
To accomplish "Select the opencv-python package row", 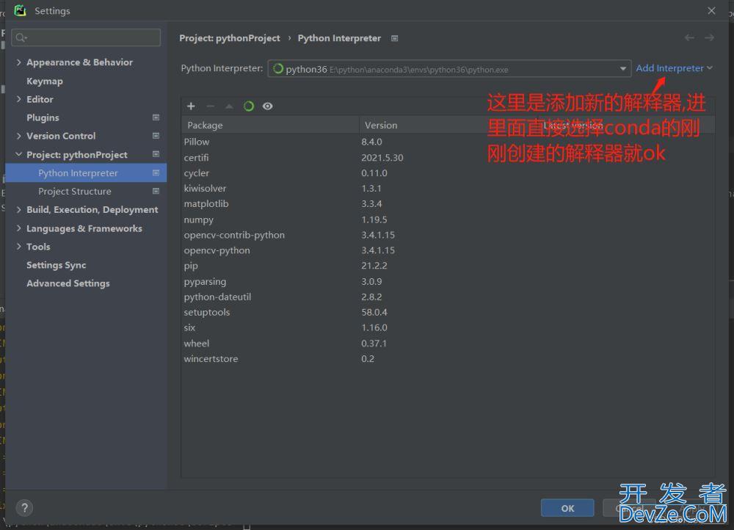I will tap(448, 250).
